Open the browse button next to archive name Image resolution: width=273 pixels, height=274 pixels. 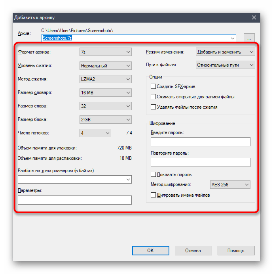249,38
